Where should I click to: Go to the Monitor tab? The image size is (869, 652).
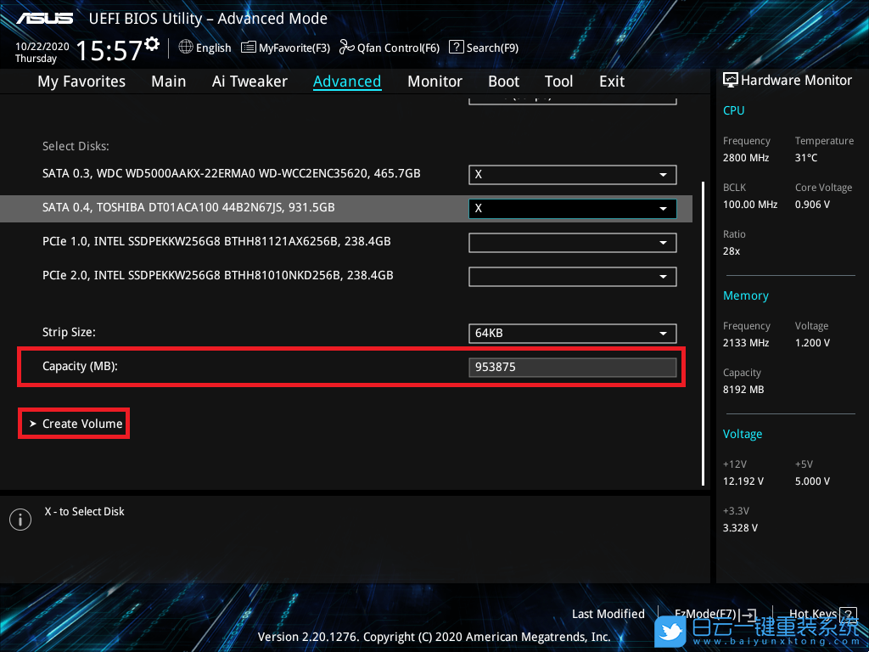pyautogui.click(x=434, y=81)
